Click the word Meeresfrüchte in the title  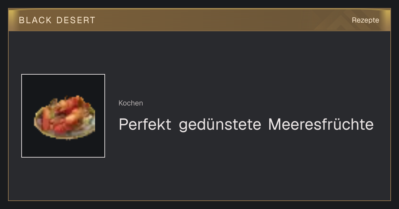tap(321, 125)
